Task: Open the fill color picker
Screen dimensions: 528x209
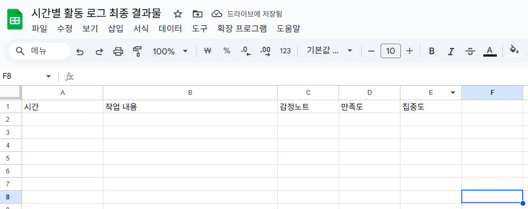Action: [514, 51]
